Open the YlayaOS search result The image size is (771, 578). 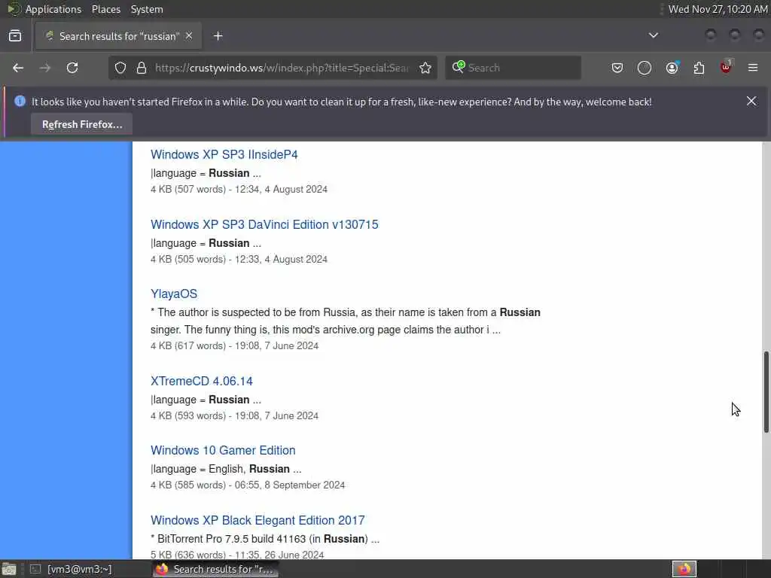(174, 294)
